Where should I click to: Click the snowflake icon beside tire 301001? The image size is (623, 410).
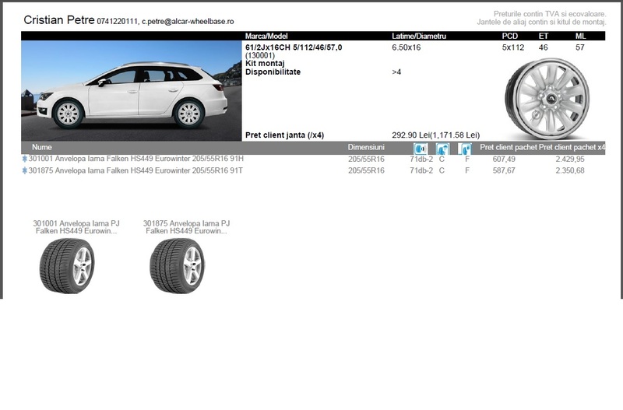pyautogui.click(x=25, y=159)
